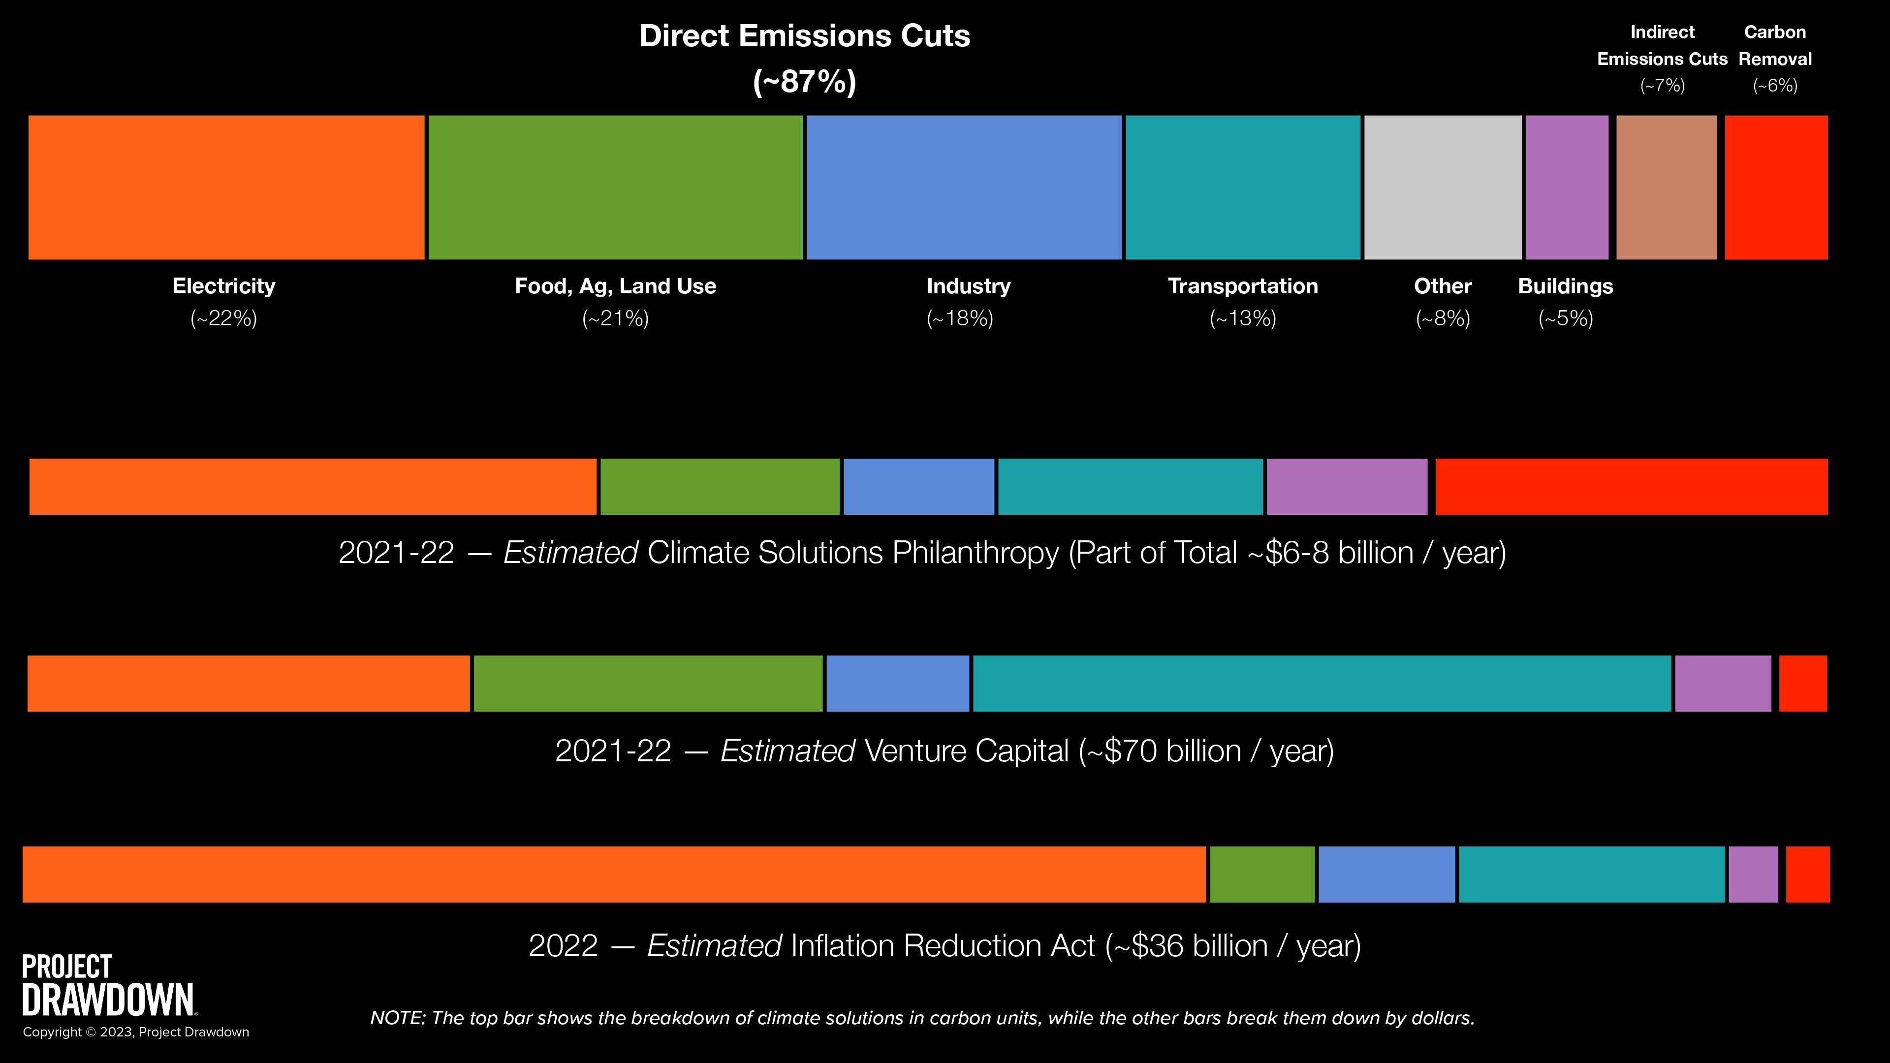Select the green Food, Ag, Land Use block
The image size is (1890, 1063).
click(x=615, y=187)
